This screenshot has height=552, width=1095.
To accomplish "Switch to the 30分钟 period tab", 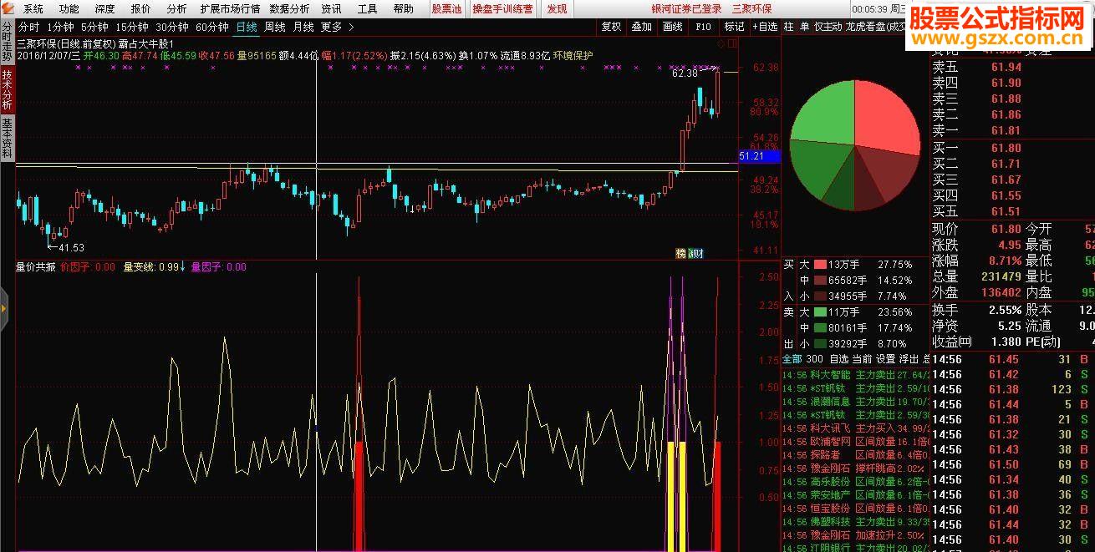I will click(x=172, y=27).
